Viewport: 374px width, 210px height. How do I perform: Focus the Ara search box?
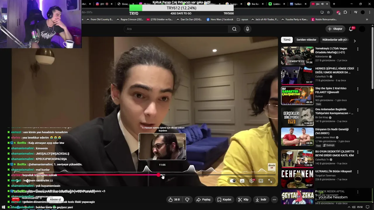(176, 29)
